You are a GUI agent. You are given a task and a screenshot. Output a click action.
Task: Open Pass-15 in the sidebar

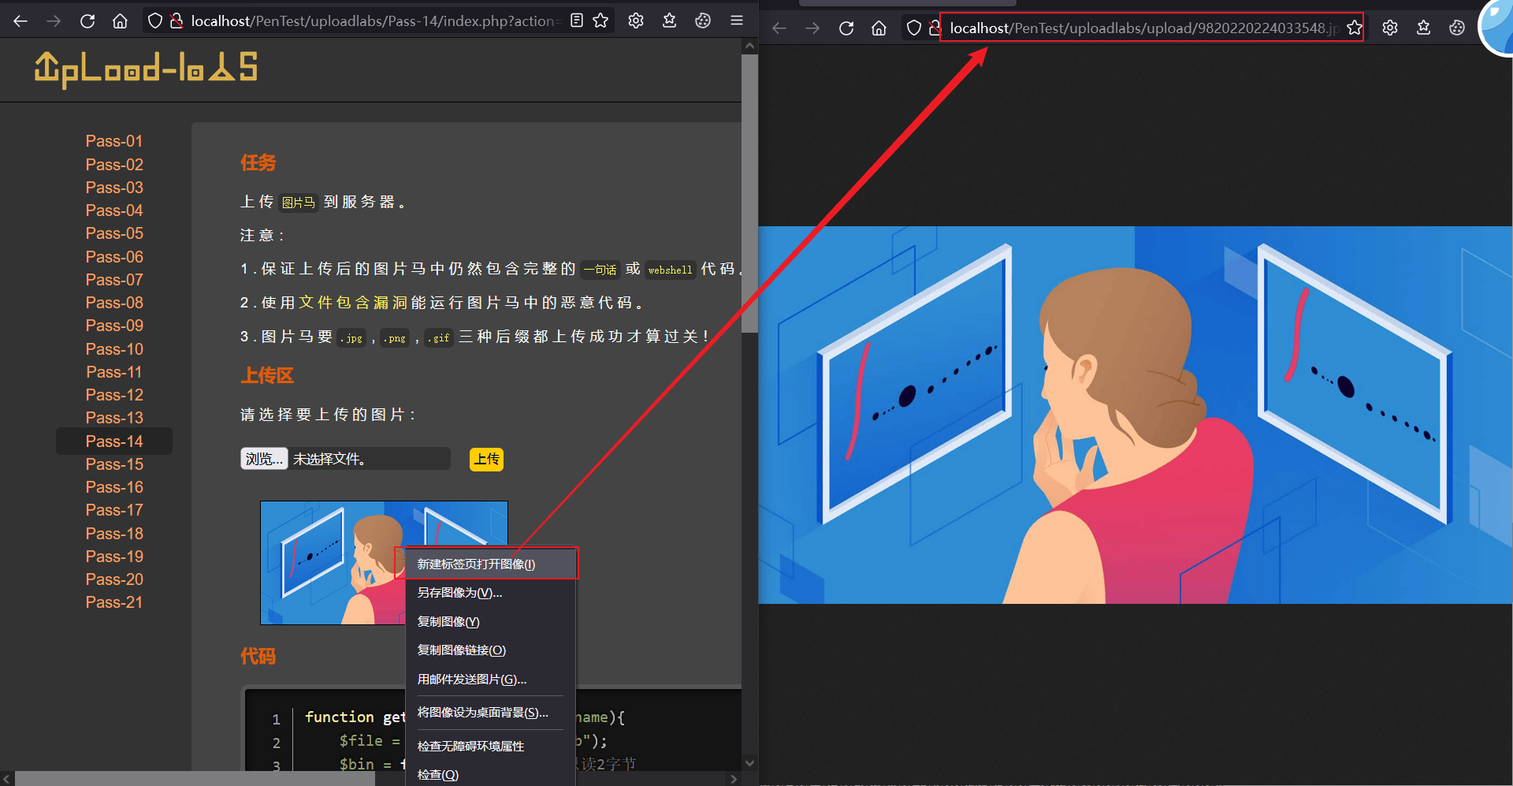tap(114, 464)
